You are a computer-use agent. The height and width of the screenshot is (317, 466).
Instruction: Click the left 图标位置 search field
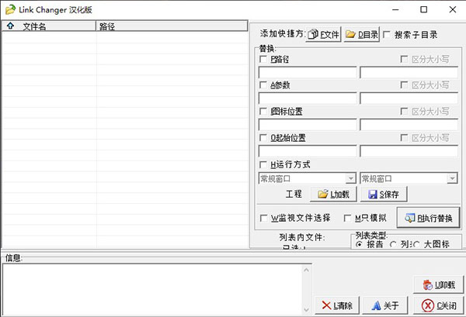(308, 125)
